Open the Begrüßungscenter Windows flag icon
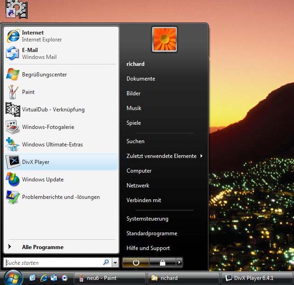Viewport: 294px width, 285px height. tap(12, 75)
